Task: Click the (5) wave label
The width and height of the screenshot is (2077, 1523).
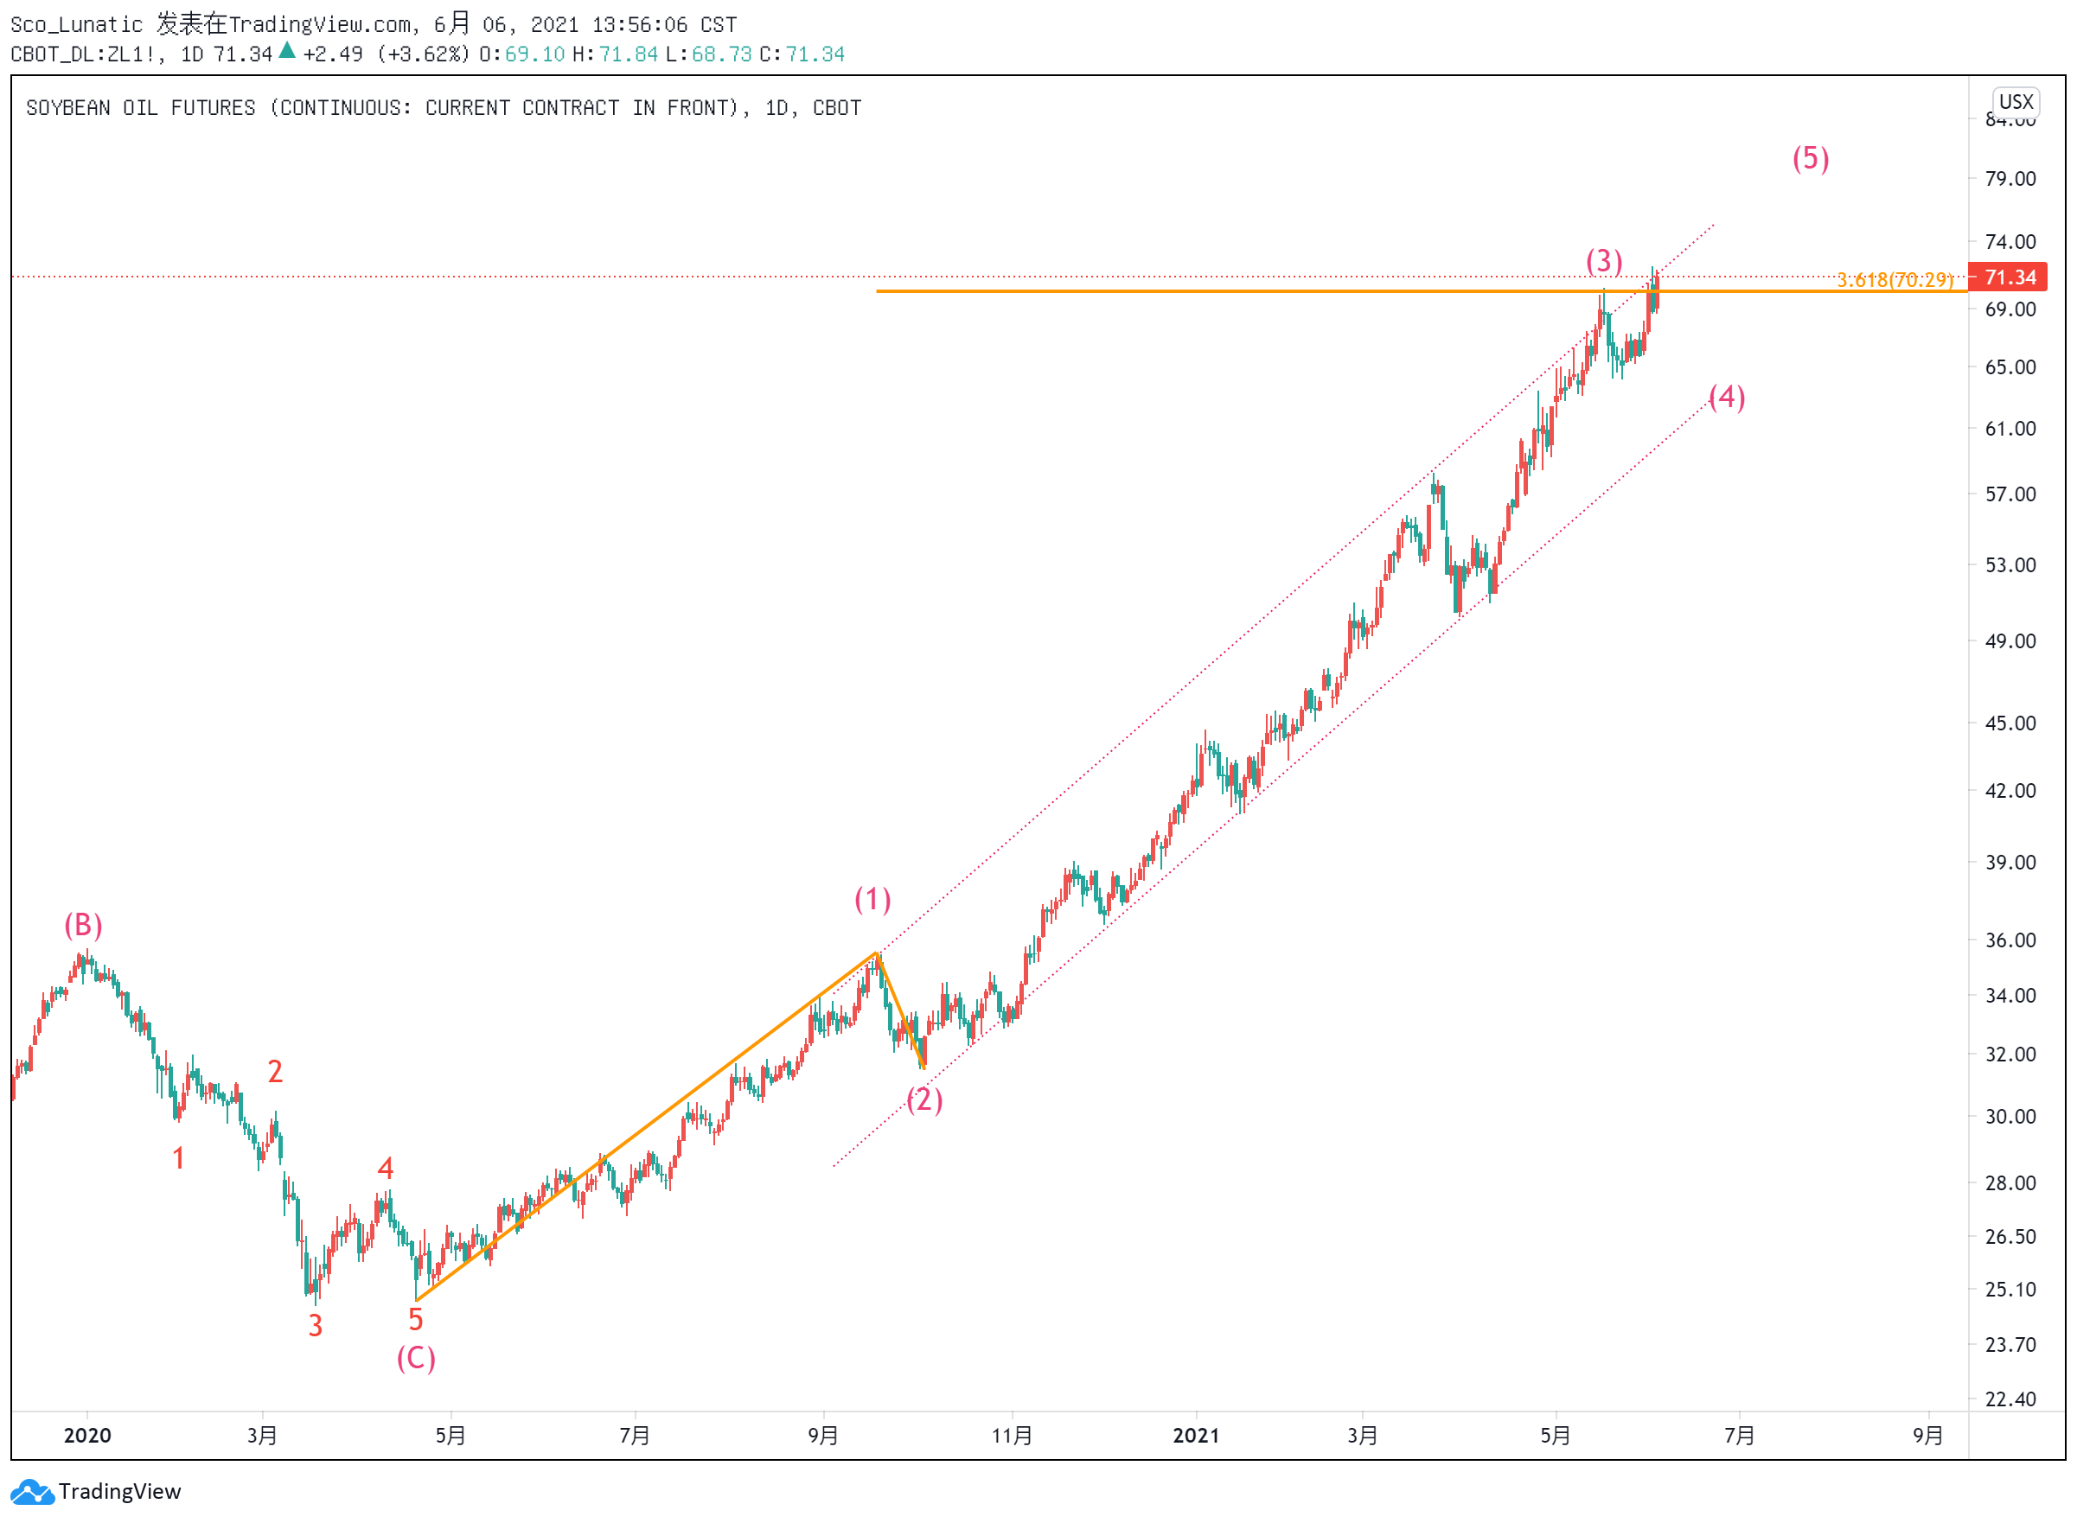Action: pyautogui.click(x=1811, y=158)
